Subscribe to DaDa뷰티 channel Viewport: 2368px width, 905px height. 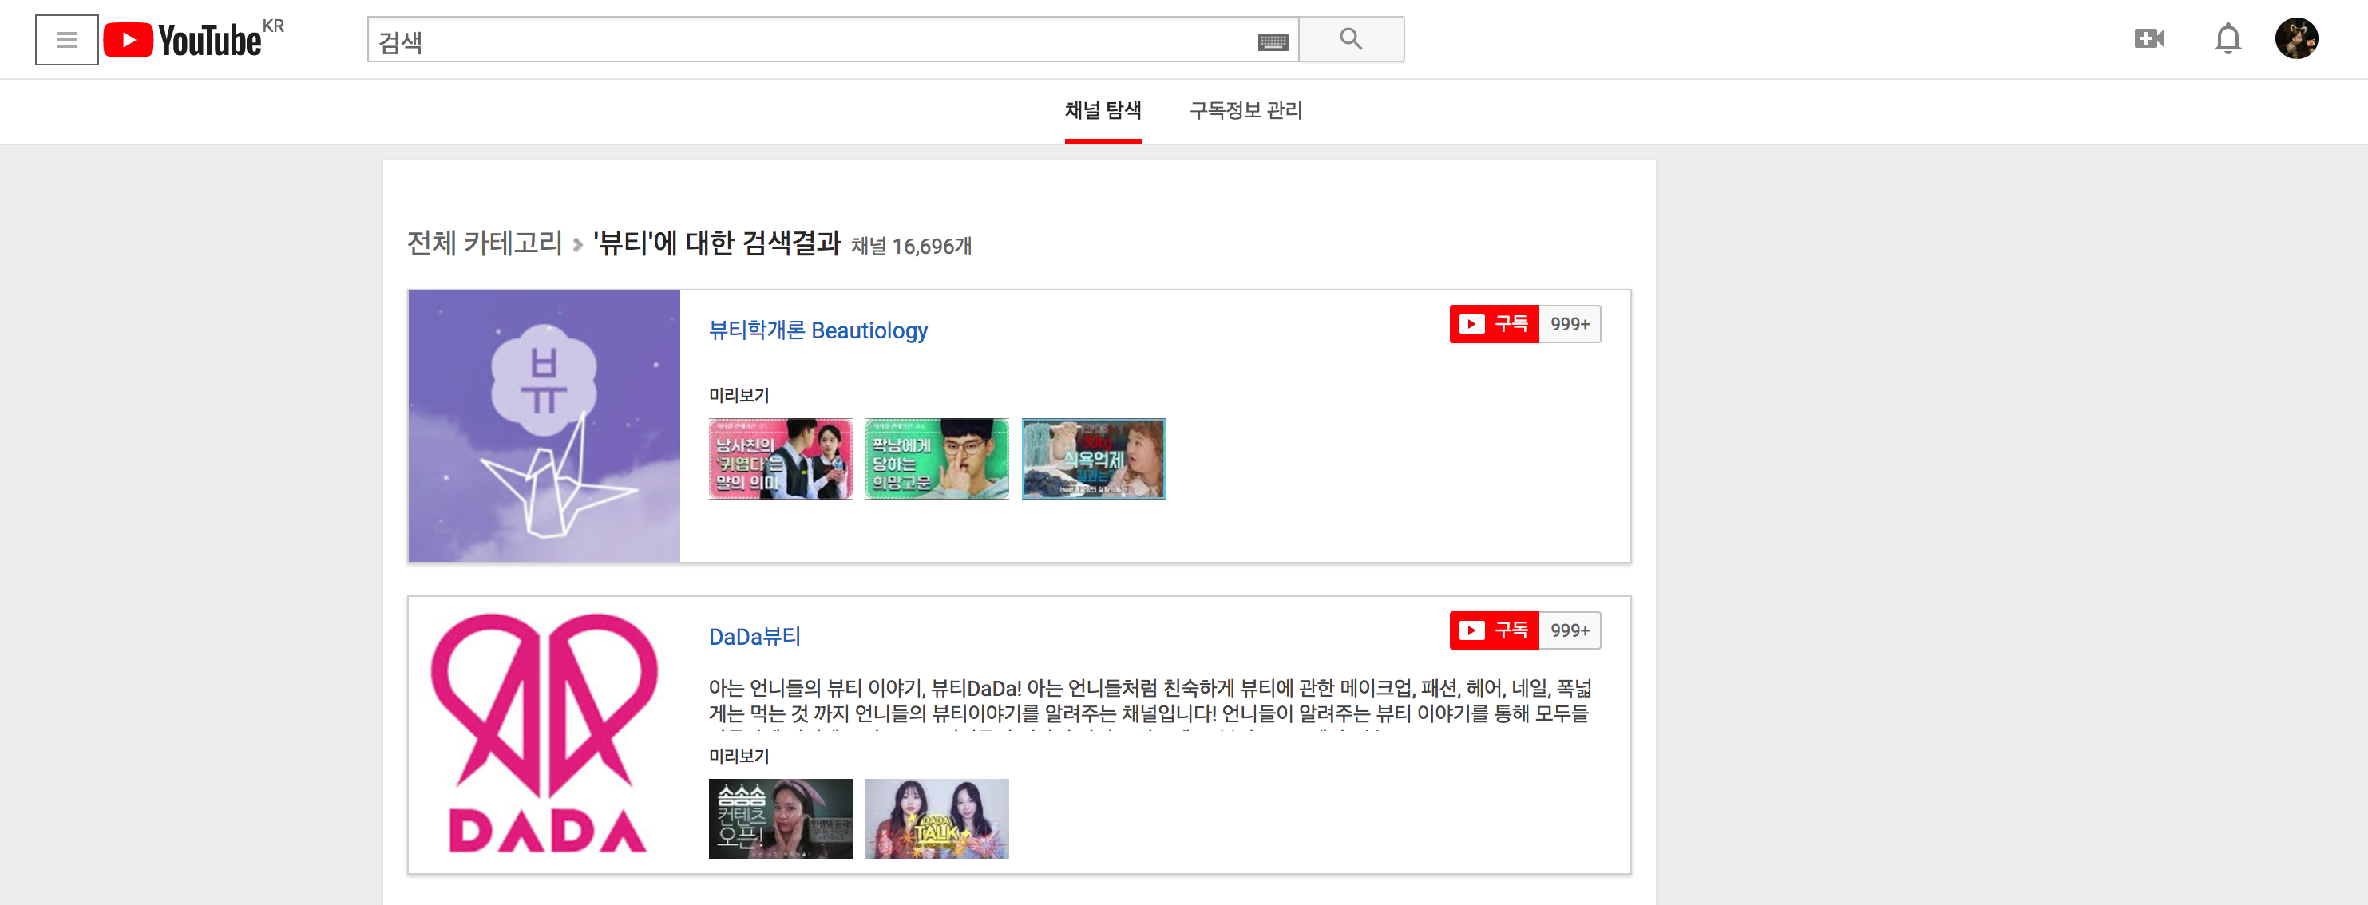[x=1494, y=630]
